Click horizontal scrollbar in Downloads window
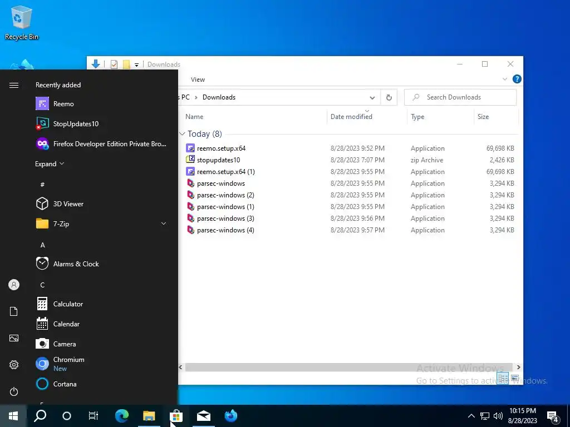The height and width of the screenshot is (427, 570). pos(349,367)
